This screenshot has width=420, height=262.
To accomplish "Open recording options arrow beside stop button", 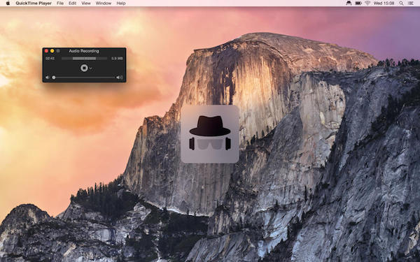I will pos(91,68).
